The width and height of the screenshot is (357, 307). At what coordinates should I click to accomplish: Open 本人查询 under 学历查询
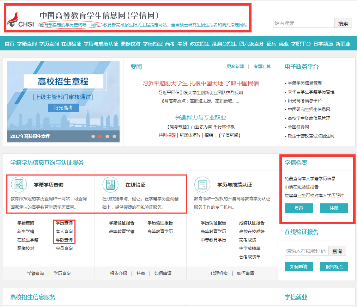tap(64, 232)
